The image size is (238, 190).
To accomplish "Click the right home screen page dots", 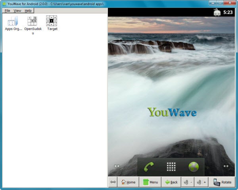I will 226,166.
